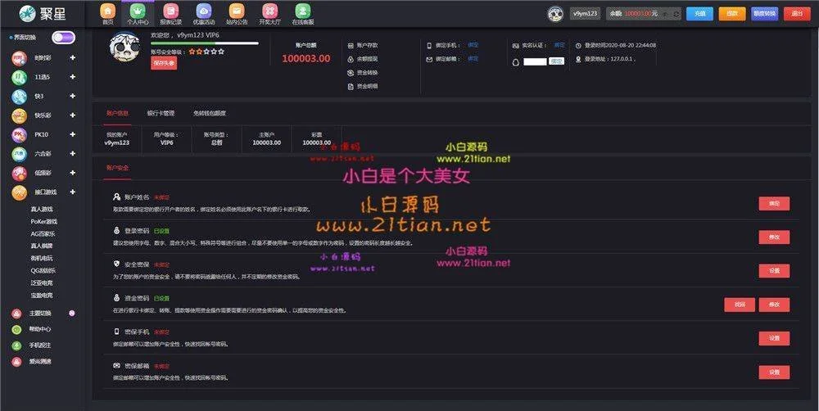
Task: Expand the PK10 game list
Action: (73, 134)
